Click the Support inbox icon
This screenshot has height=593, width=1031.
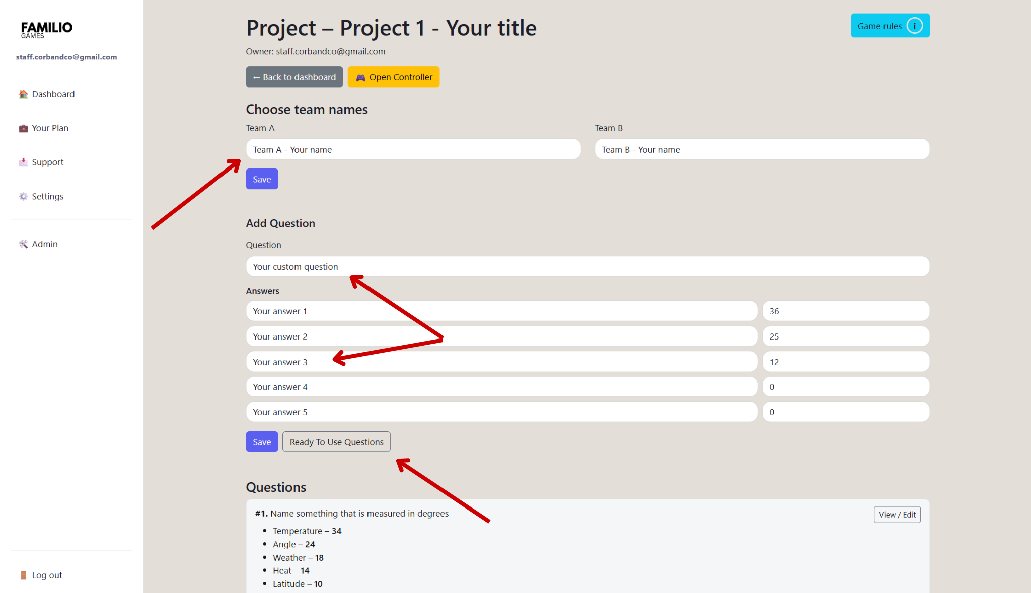click(x=23, y=162)
